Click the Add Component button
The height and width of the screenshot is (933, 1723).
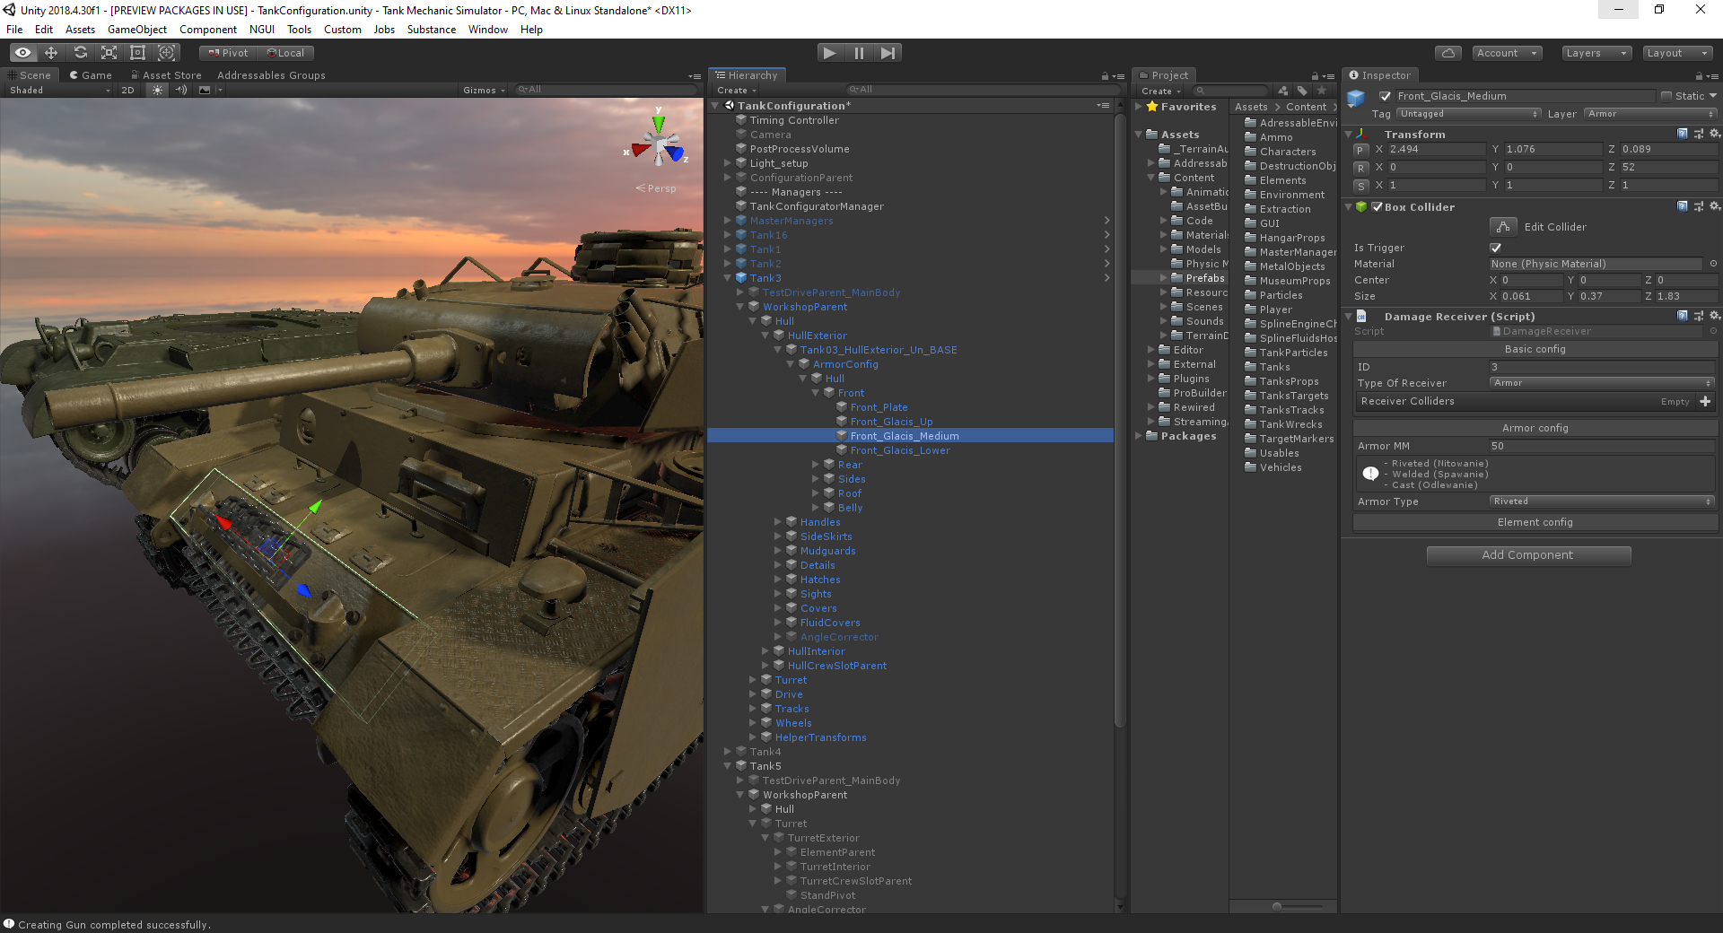1527,555
